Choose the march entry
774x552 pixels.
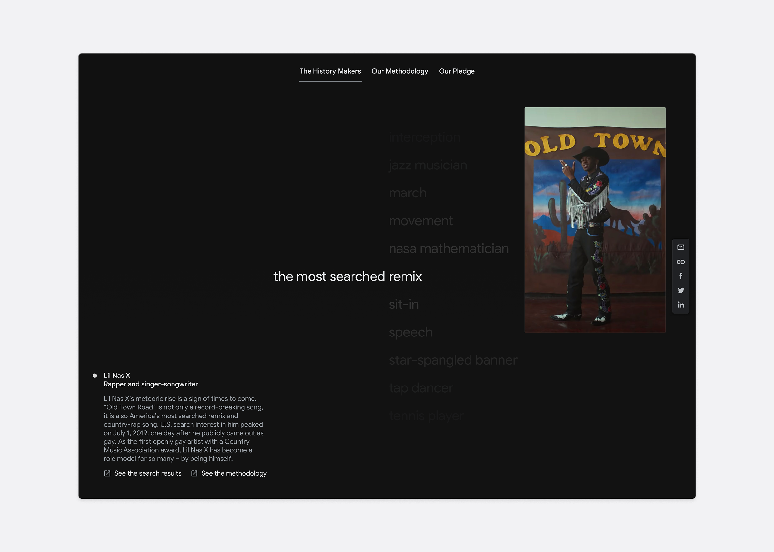[407, 193]
